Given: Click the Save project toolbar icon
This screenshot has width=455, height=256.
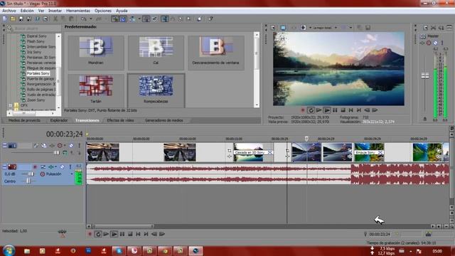Looking at the screenshot, I should (21, 19).
